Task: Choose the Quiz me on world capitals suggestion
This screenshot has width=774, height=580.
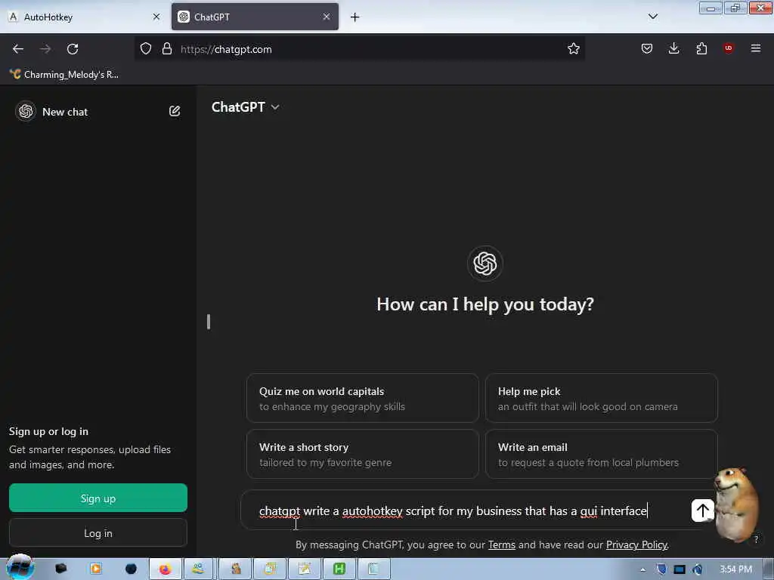Action: click(x=362, y=398)
